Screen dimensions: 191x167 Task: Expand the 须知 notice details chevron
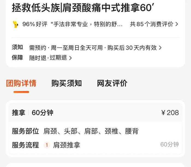coord(160,48)
